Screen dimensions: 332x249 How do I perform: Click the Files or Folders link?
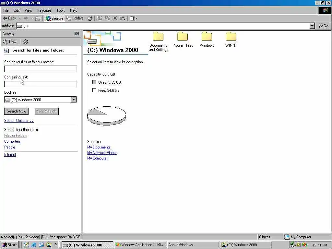tap(16, 136)
